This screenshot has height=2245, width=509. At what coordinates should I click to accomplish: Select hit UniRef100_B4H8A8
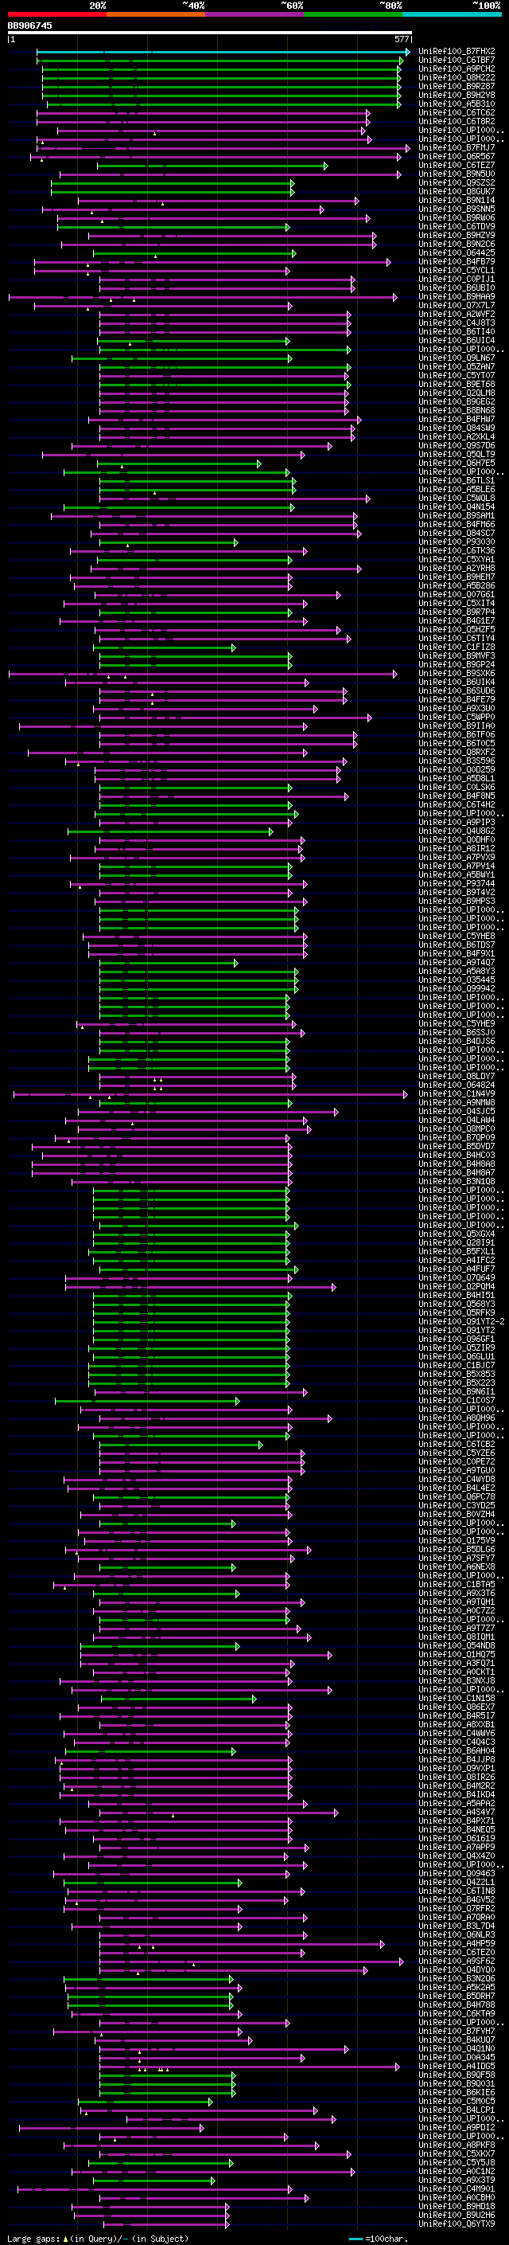click(457, 1164)
